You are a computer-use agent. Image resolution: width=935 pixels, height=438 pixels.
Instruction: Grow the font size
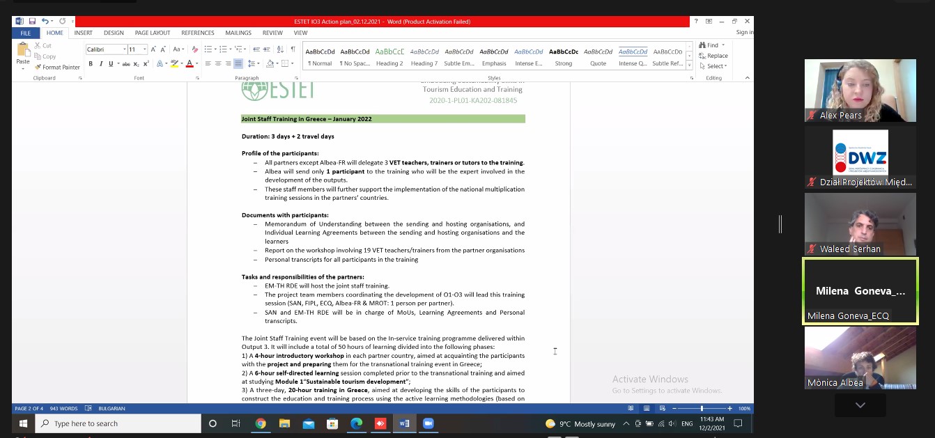pyautogui.click(x=154, y=49)
